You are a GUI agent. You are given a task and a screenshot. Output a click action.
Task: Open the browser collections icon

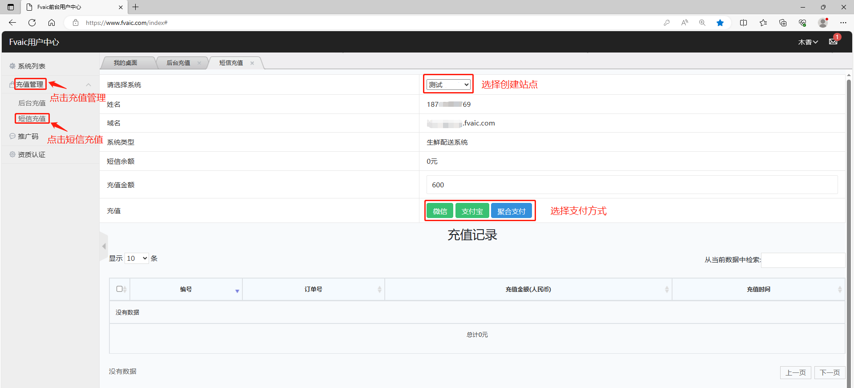click(783, 23)
